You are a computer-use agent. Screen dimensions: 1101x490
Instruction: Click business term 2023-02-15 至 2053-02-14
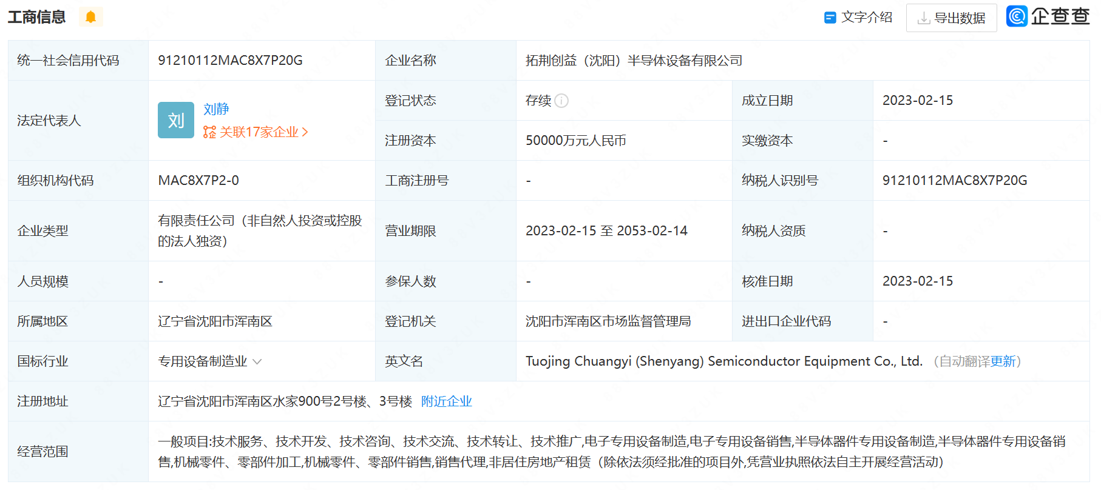tap(606, 231)
